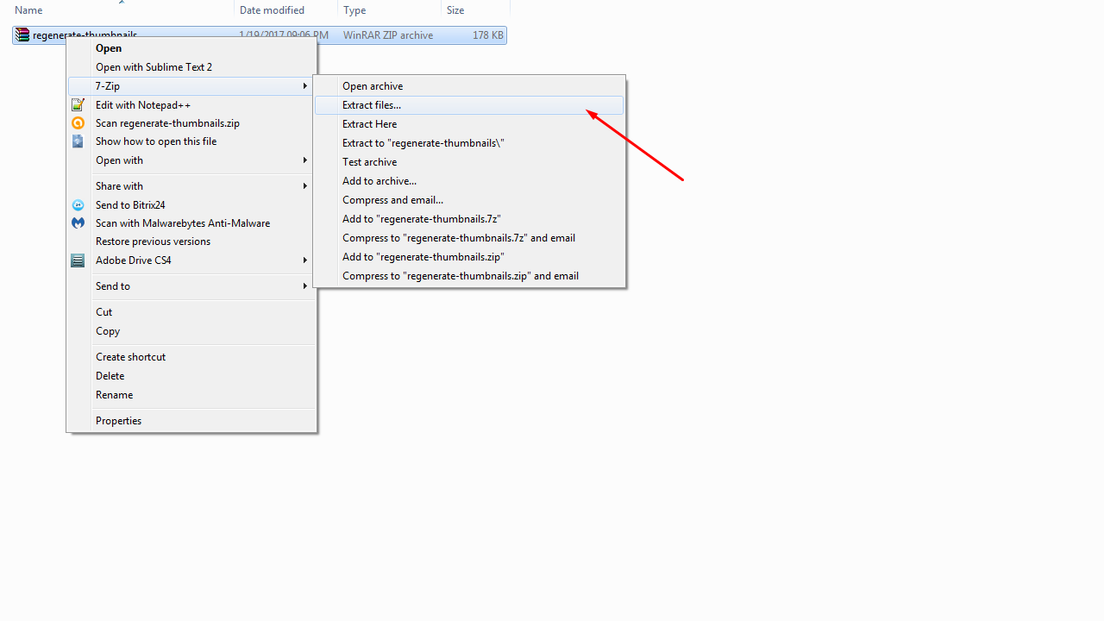The width and height of the screenshot is (1104, 621).
Task: Select Extract to "regenerate-thumbnails\"
Action: coord(469,143)
